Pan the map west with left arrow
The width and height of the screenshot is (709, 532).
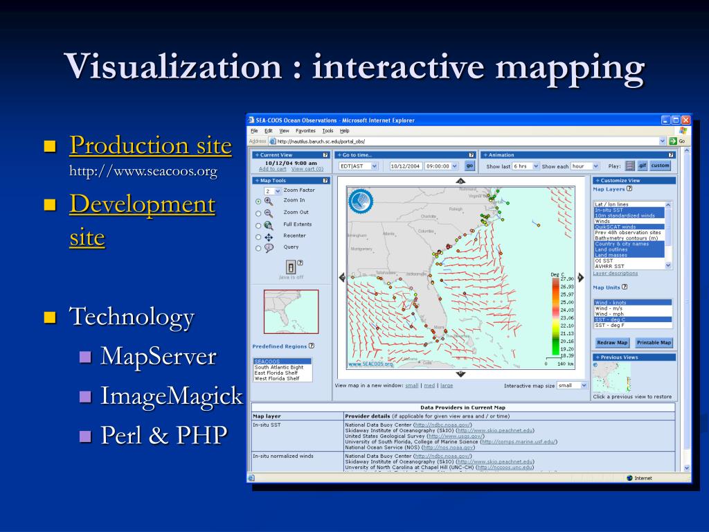pyautogui.click(x=342, y=277)
